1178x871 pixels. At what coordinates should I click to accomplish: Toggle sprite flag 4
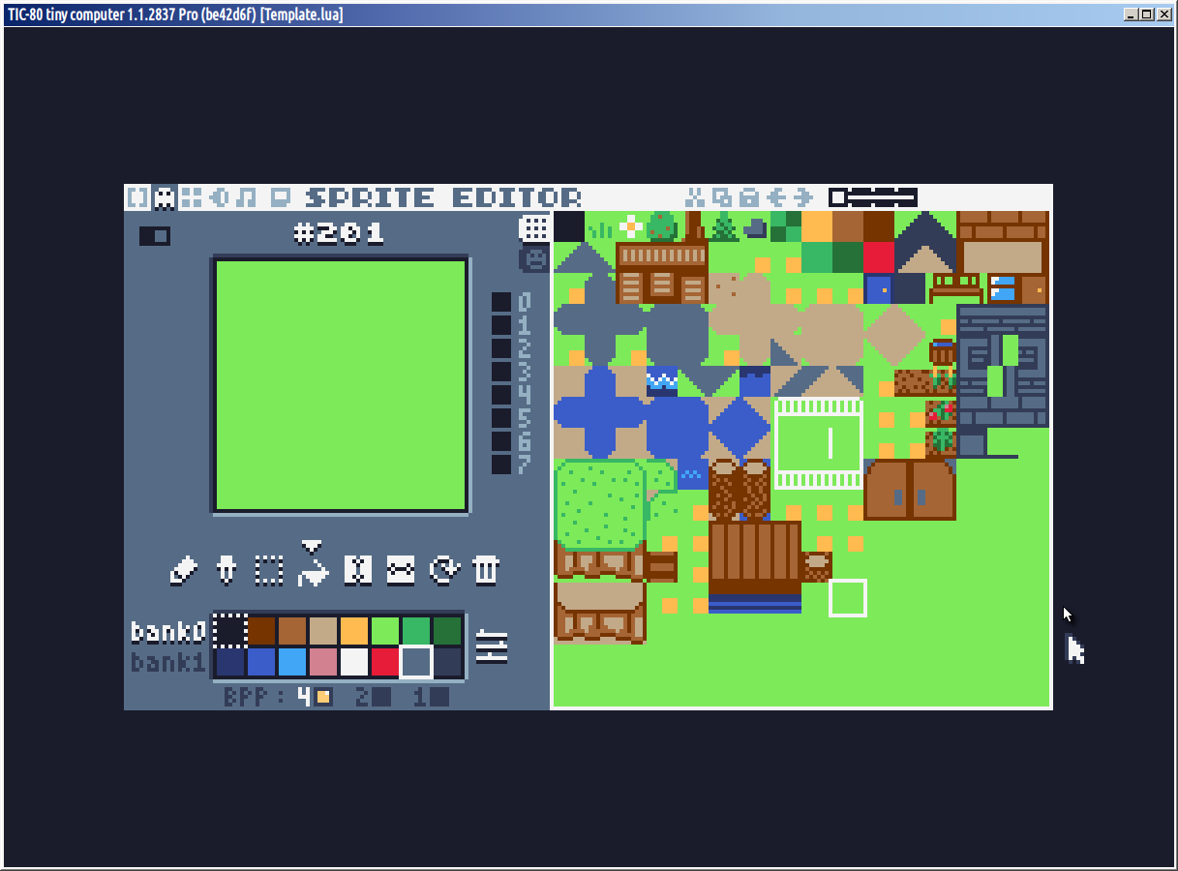[x=501, y=395]
